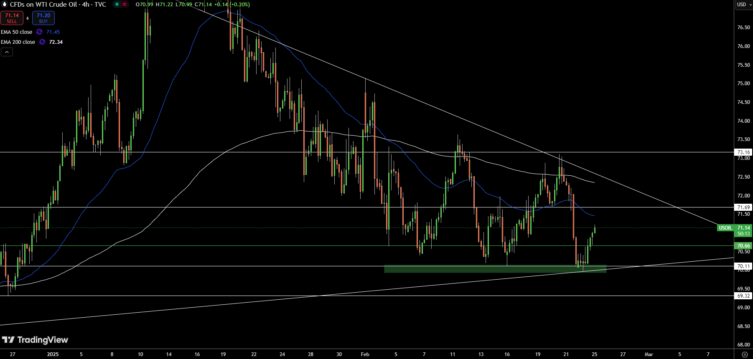Viewport: 753px width, 359px height.
Task: Select the EMA 50 close indicator
Action: [16, 32]
